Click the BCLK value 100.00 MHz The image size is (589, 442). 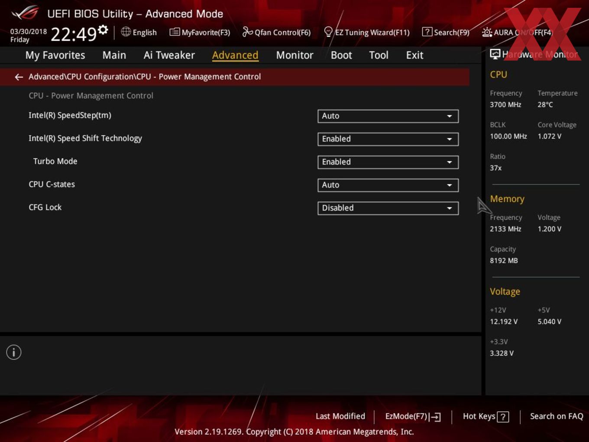click(508, 136)
